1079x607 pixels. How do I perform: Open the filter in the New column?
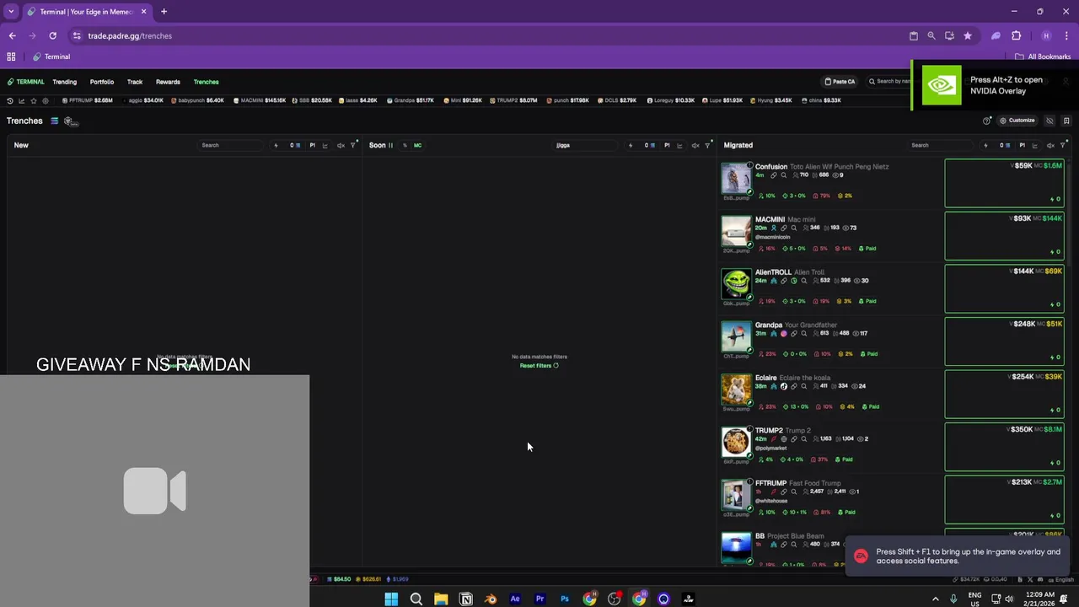pos(354,145)
